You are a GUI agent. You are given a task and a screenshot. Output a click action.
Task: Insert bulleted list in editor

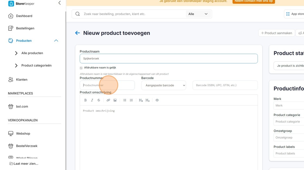pyautogui.click(x=125, y=100)
